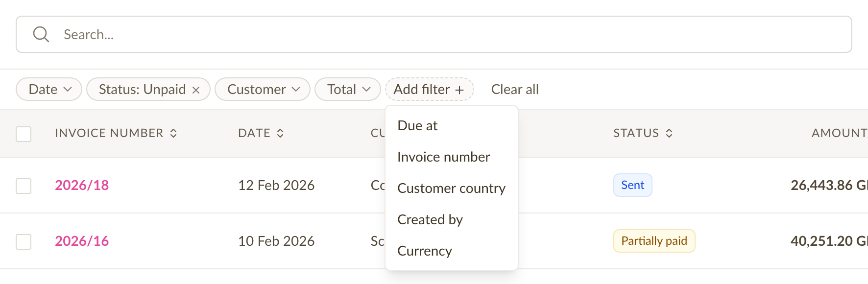
Task: Choose Customer country filter option
Action: coord(452,188)
